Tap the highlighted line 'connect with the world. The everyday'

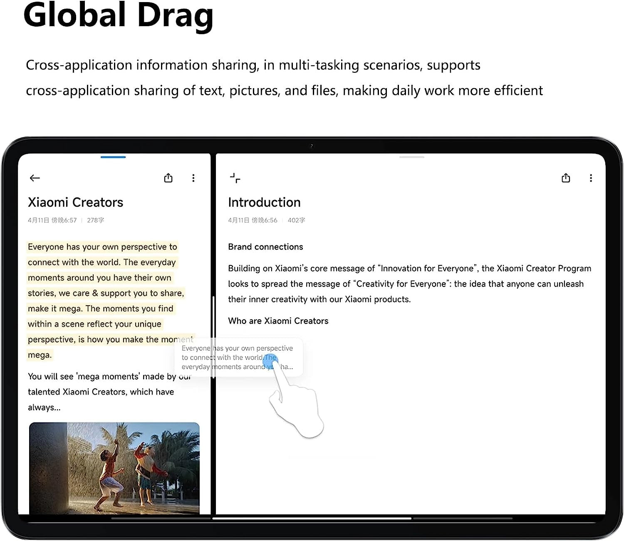102,262
